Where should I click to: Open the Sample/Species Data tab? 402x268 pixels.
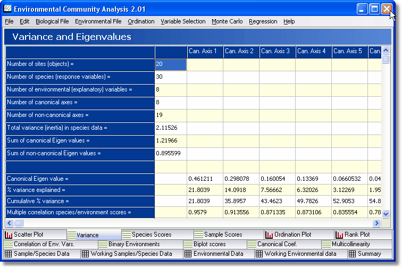pos(42,254)
